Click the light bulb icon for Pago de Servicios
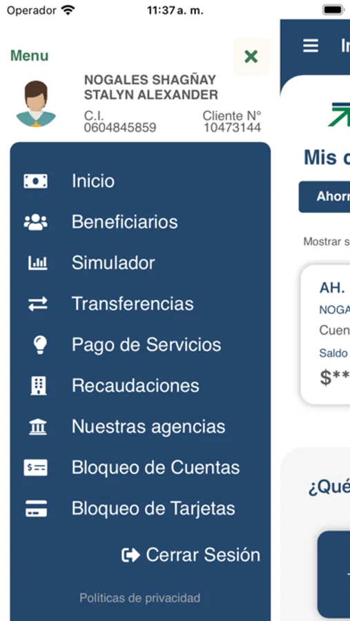350x621 pixels. (40, 344)
